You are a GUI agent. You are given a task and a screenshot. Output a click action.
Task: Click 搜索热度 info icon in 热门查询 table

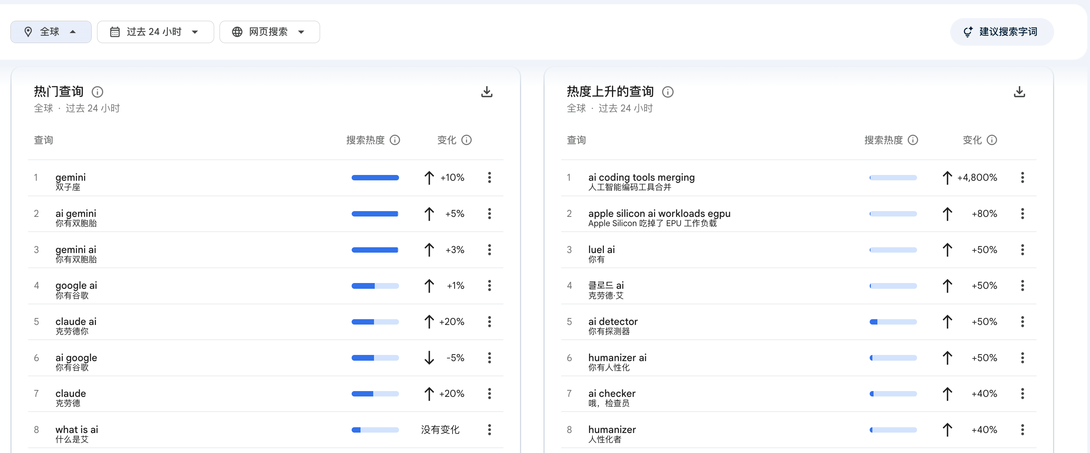pos(395,140)
